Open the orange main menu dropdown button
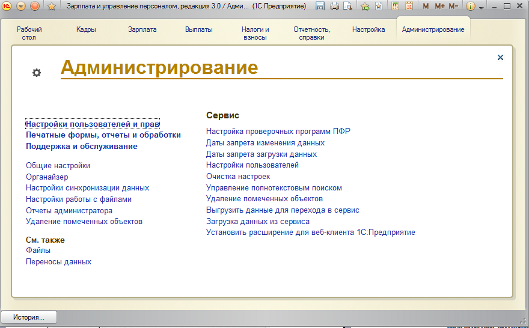 [x=21, y=6]
